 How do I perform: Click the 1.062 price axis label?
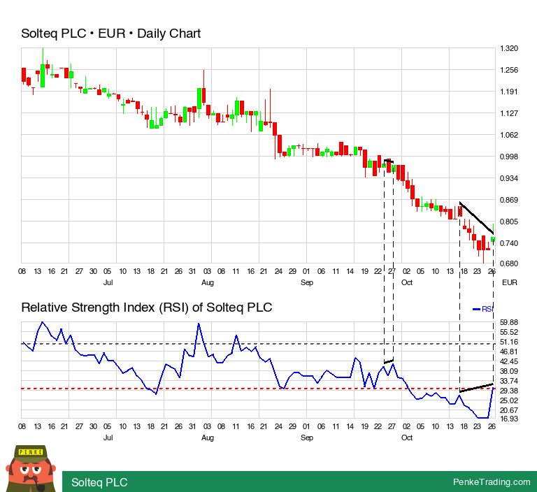tap(509, 135)
